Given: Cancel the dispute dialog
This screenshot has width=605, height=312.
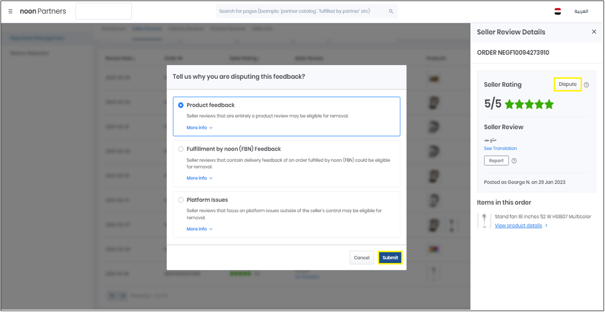Looking at the screenshot, I should point(362,258).
